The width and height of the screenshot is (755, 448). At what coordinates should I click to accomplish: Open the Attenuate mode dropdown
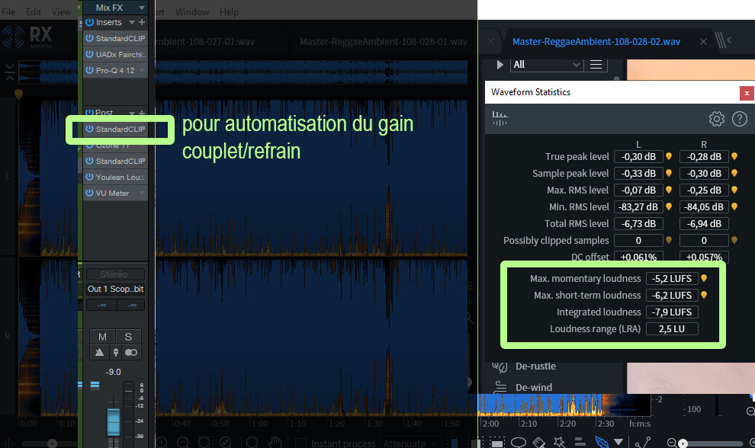click(410, 443)
